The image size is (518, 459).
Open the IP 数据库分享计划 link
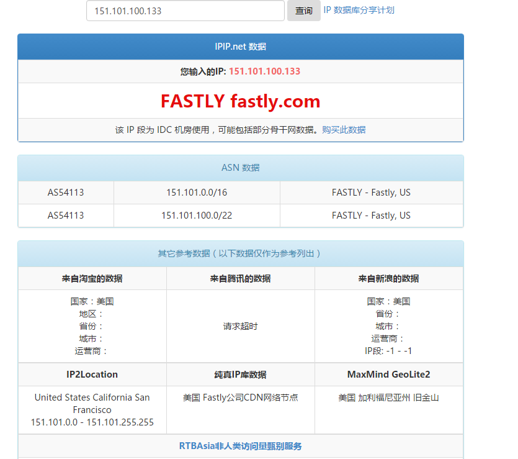359,11
